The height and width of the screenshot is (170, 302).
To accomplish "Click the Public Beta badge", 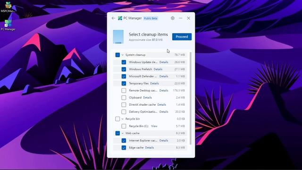I will click(151, 18).
